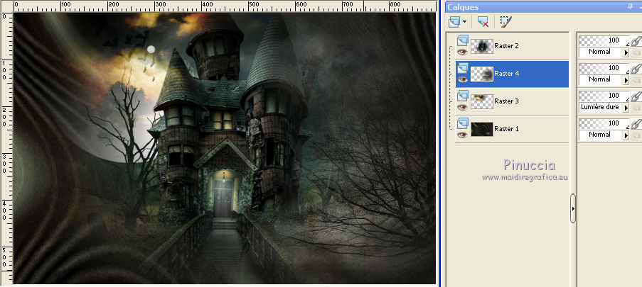The height and width of the screenshot is (287, 642).
Task: Select the Raster 1 layer thumbnail
Action: click(x=482, y=129)
